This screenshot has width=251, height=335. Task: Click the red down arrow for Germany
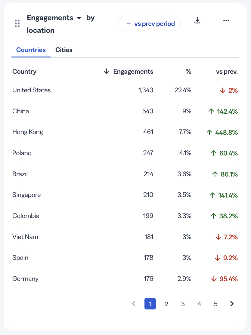click(x=214, y=279)
